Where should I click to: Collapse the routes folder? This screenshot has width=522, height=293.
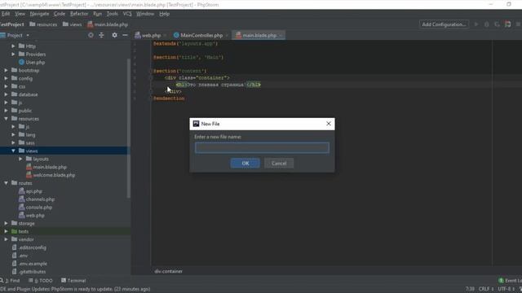6,183
